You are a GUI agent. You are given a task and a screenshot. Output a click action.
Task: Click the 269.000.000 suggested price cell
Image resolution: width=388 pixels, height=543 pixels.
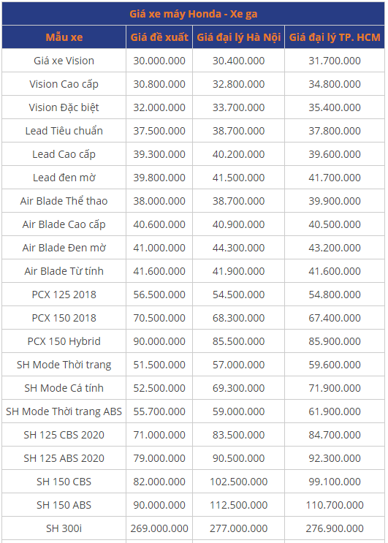[x=159, y=528]
